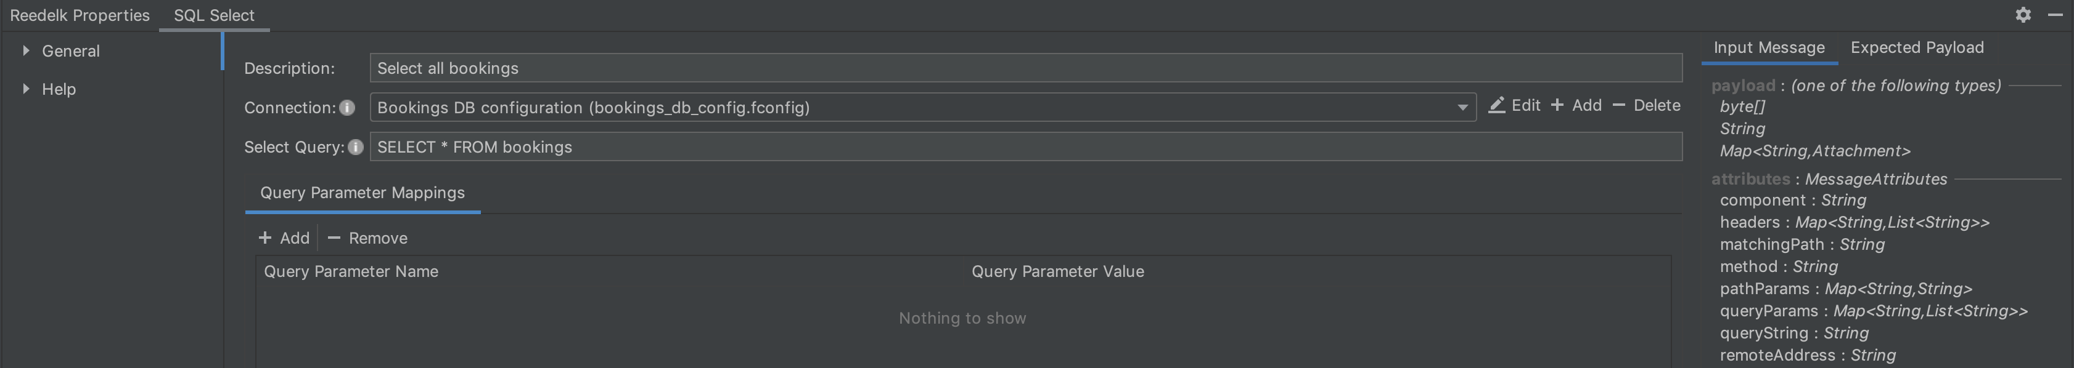
Task: Open the SQL Select tab
Action: pyautogui.click(x=214, y=15)
